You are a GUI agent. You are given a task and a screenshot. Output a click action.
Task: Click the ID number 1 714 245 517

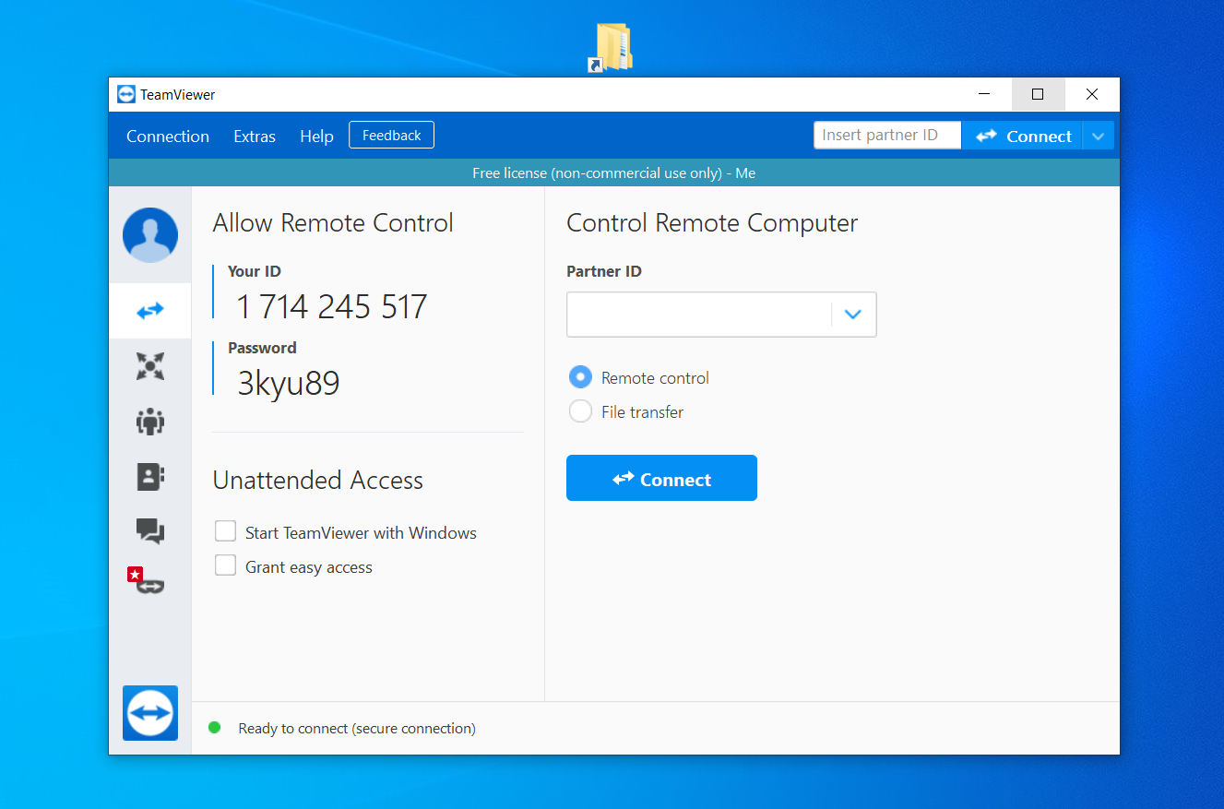[x=332, y=307]
